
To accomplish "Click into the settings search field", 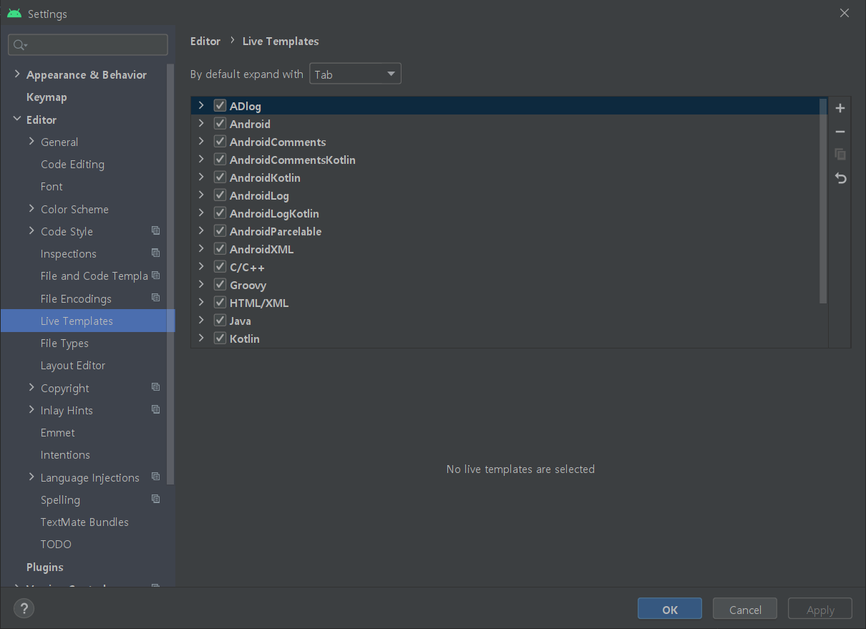I will [88, 45].
